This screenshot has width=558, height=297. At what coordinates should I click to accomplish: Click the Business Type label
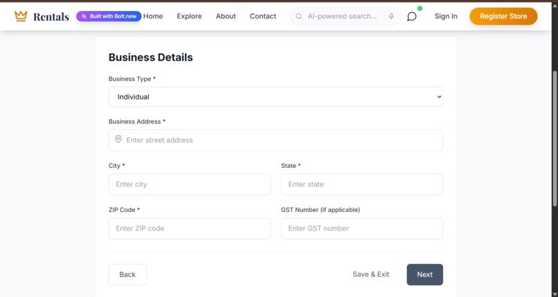[132, 79]
